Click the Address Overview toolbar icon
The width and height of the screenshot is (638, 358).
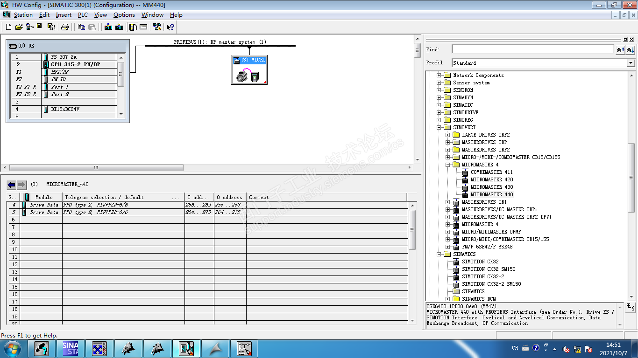[143, 27]
